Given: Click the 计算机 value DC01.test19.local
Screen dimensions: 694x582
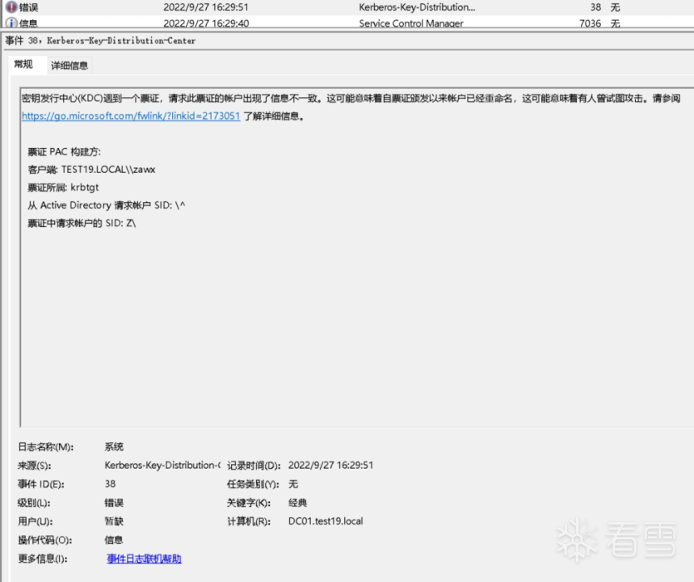Looking at the screenshot, I should (x=326, y=521).
